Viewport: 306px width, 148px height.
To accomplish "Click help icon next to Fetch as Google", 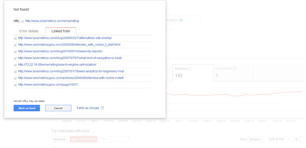I will pyautogui.click(x=102, y=108).
